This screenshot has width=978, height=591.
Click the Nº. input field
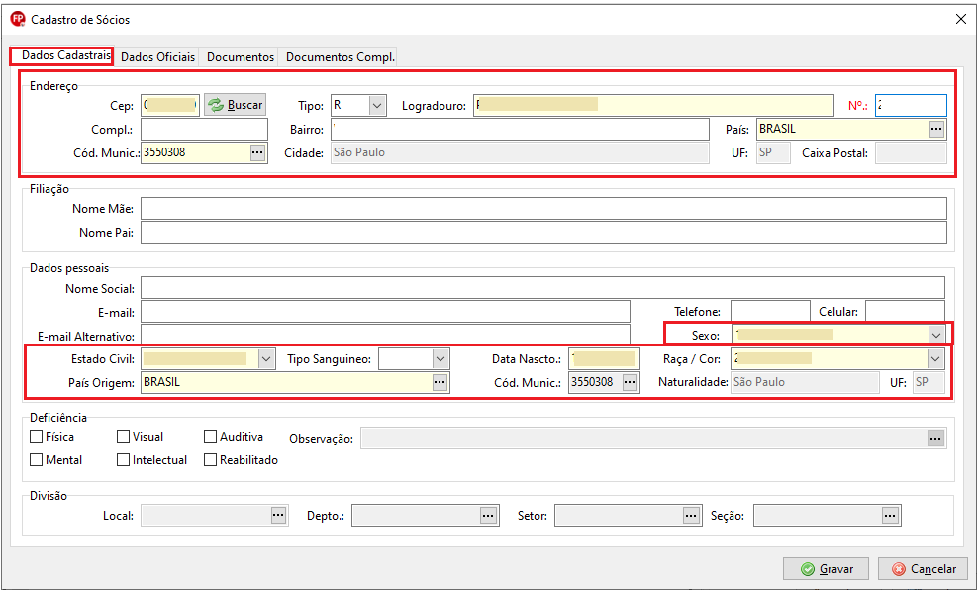click(x=911, y=105)
